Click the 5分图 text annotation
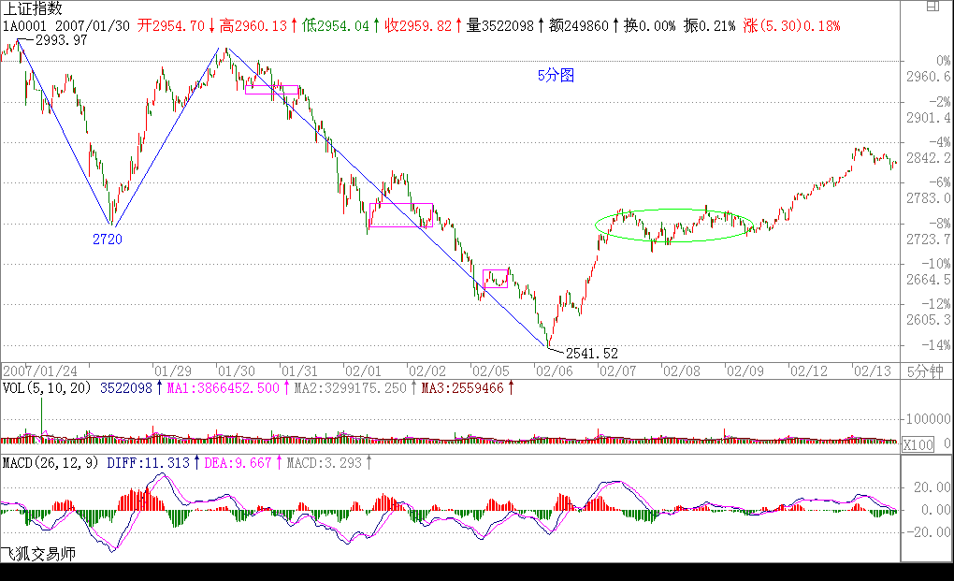Screen dimensions: 954x581 pyautogui.click(x=556, y=76)
